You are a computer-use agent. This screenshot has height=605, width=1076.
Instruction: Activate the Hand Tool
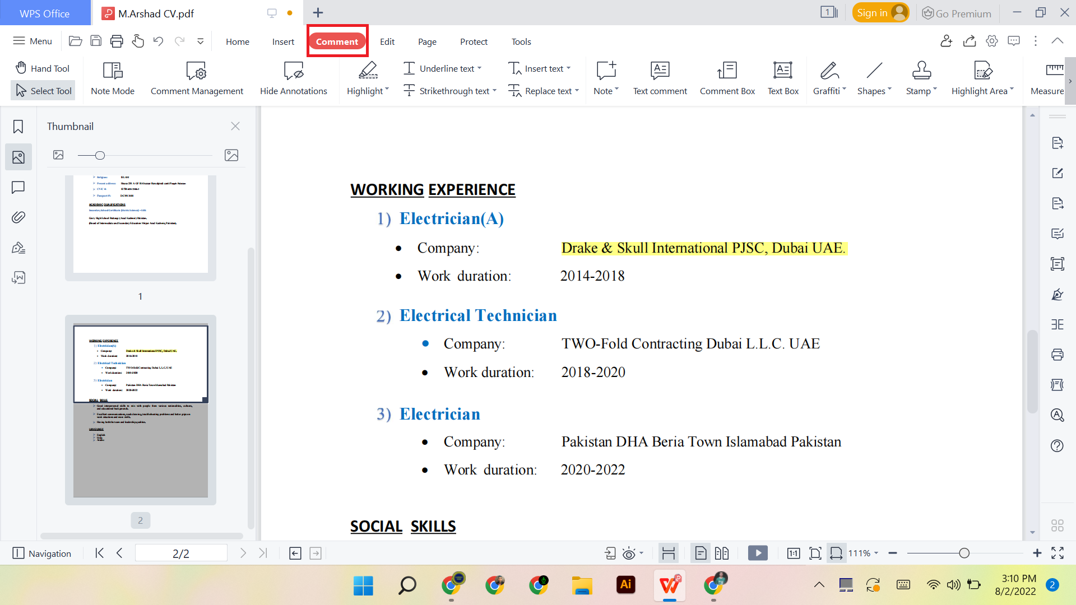[43, 68]
